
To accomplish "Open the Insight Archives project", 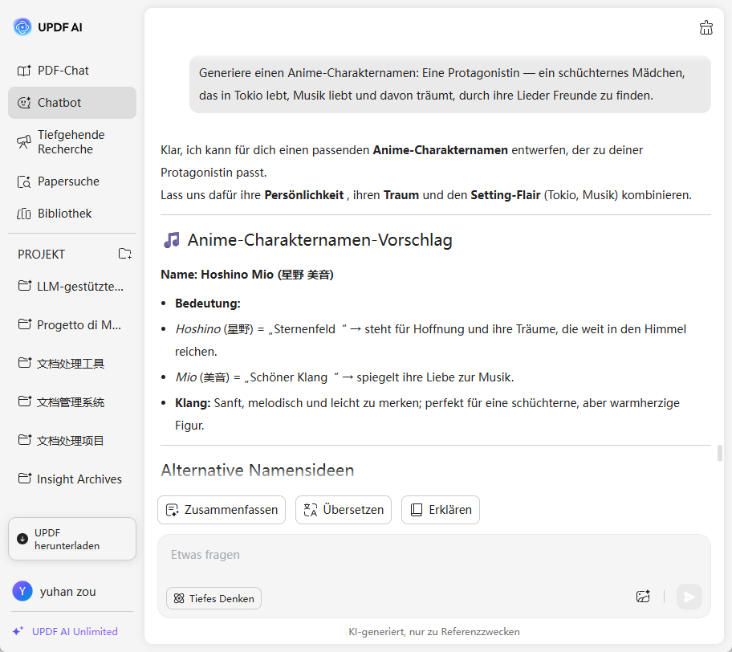I will point(72,479).
